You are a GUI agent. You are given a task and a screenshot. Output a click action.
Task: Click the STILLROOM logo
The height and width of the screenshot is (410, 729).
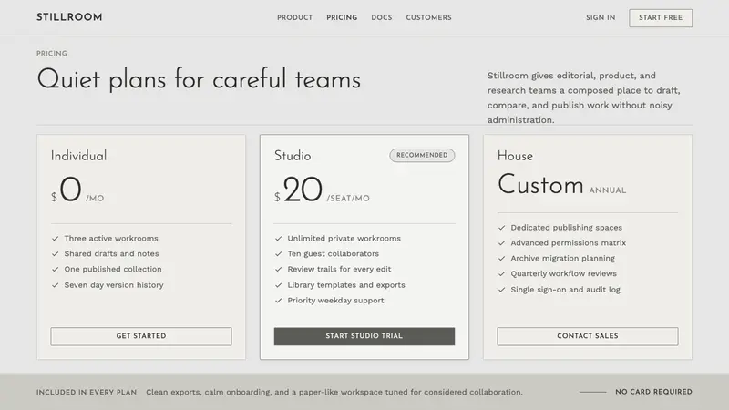click(x=69, y=17)
